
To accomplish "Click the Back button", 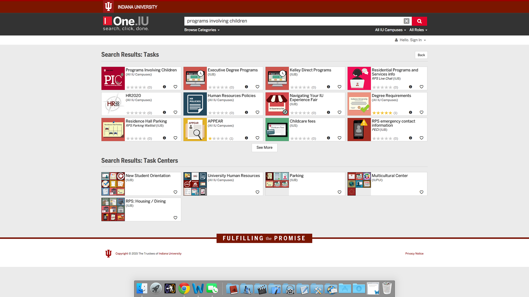I will [421, 55].
